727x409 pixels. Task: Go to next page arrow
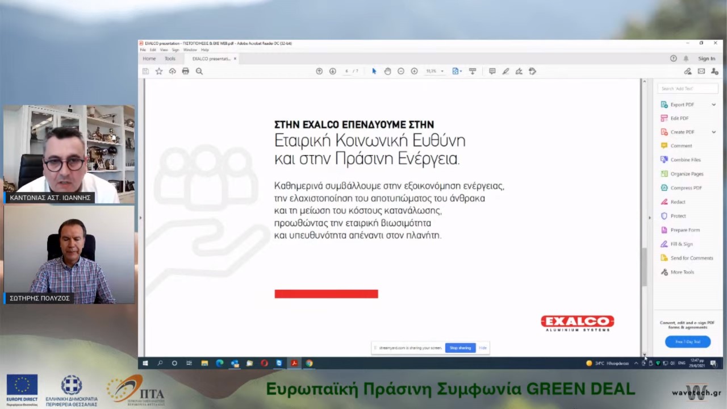coord(333,71)
